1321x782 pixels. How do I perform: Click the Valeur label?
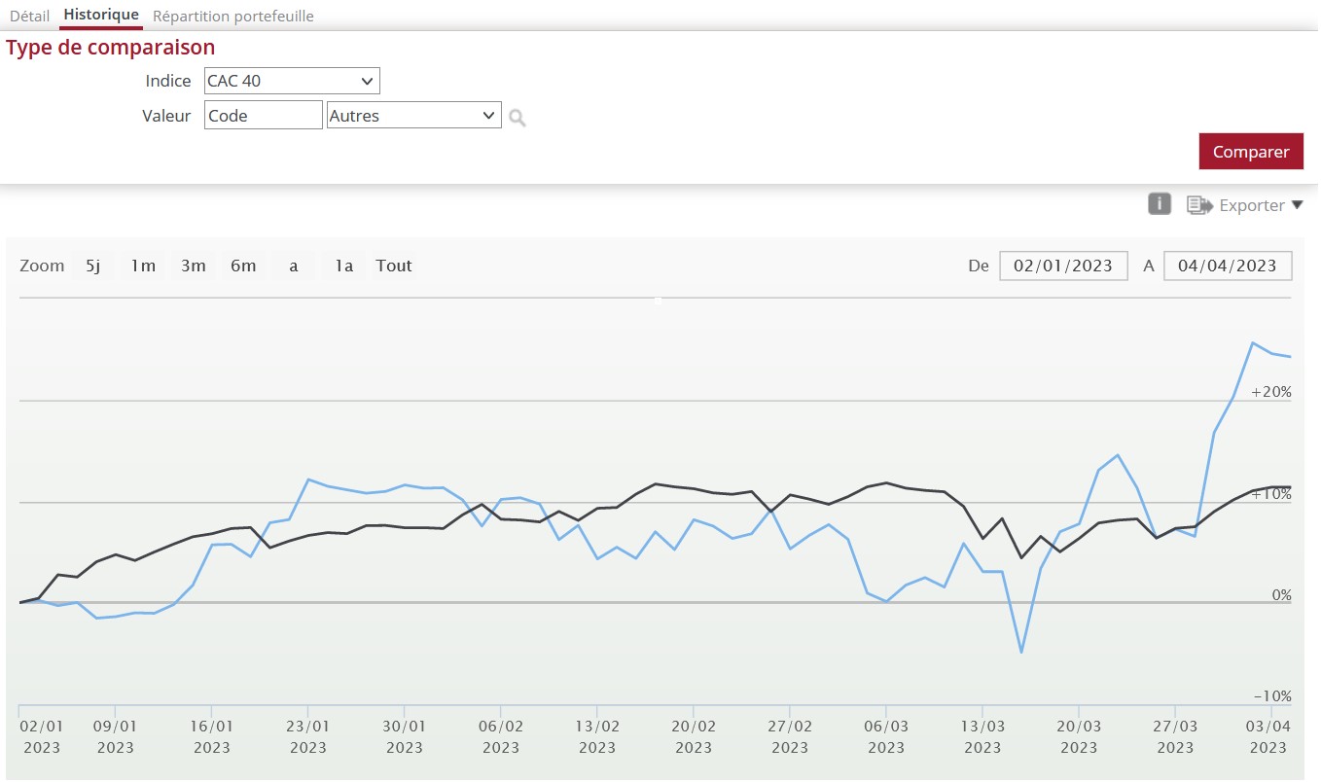point(166,116)
